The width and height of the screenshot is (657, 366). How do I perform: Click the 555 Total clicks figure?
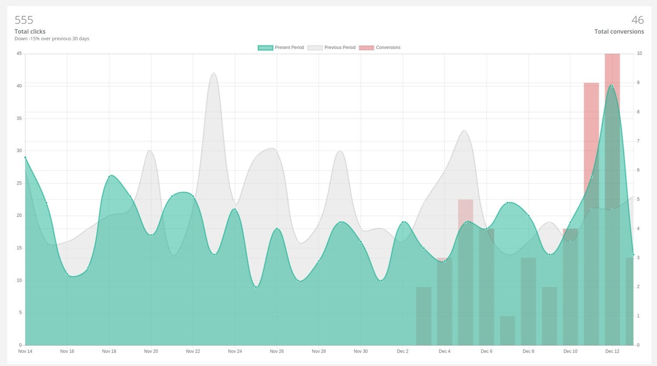pos(24,20)
